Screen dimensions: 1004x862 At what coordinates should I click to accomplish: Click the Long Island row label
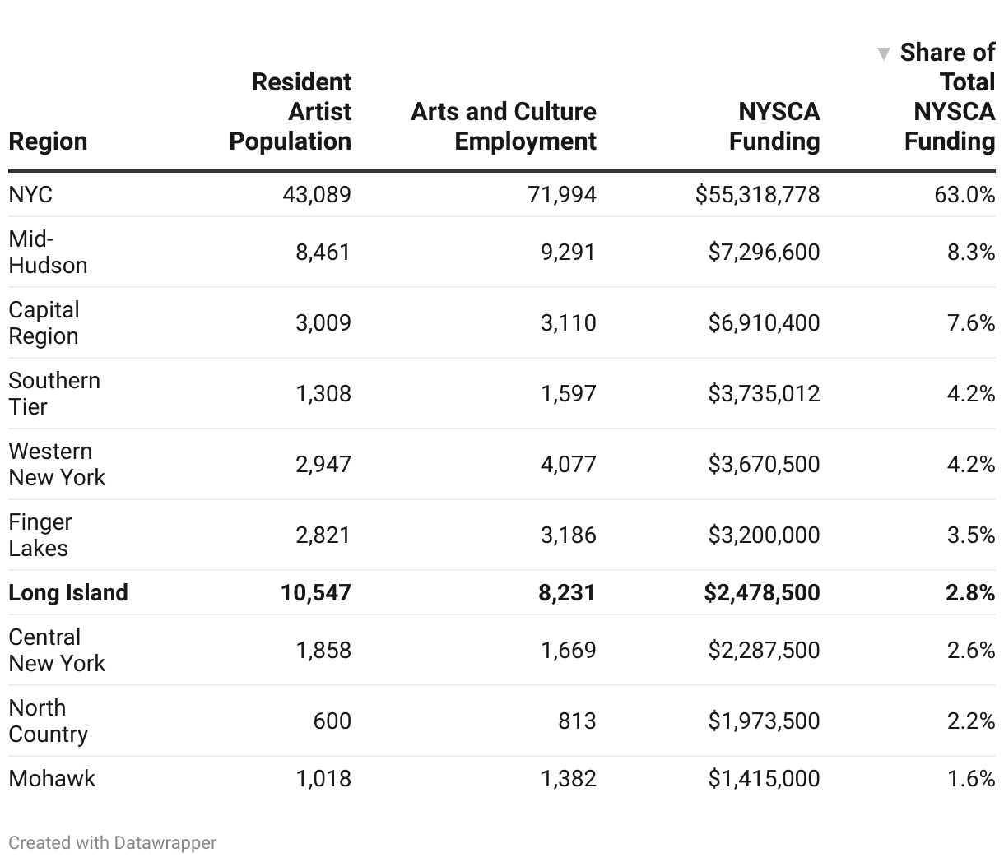pos(68,593)
